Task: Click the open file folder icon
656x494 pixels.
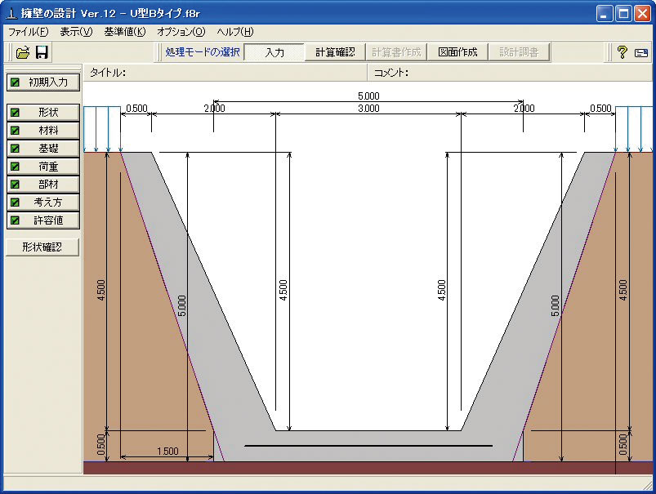Action: pos(22,52)
